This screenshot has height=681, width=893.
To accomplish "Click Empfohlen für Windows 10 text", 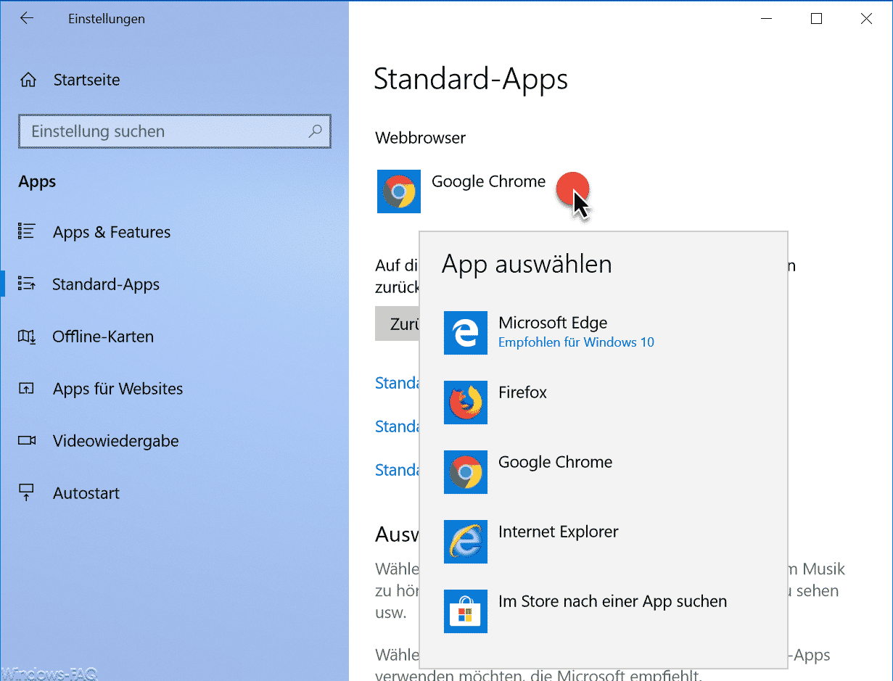I will pyautogui.click(x=576, y=342).
